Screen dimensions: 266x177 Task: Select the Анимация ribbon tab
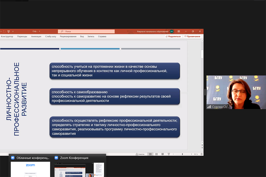point(36,36)
